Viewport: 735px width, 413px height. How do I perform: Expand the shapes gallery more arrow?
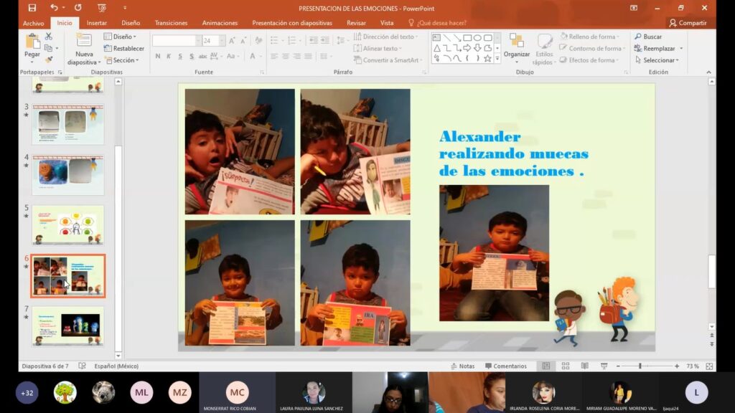click(x=497, y=59)
